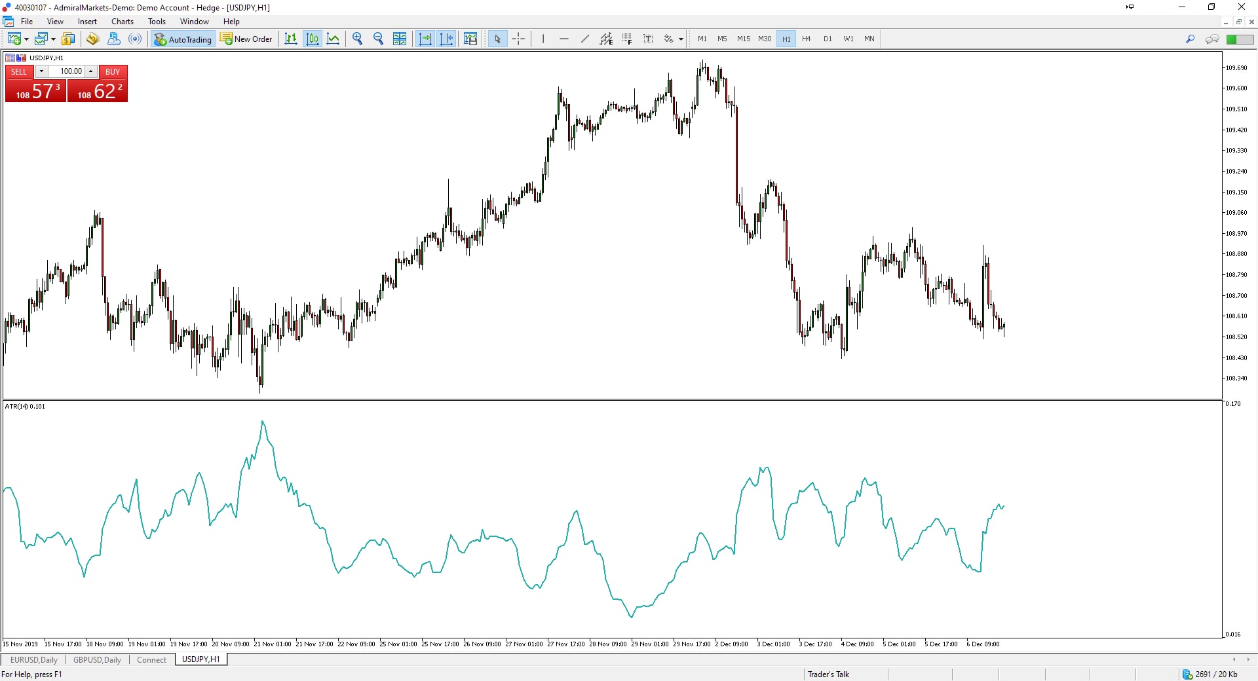Image resolution: width=1258 pixels, height=681 pixels.
Task: Select the Fibonacci retracement tool
Action: [627, 39]
